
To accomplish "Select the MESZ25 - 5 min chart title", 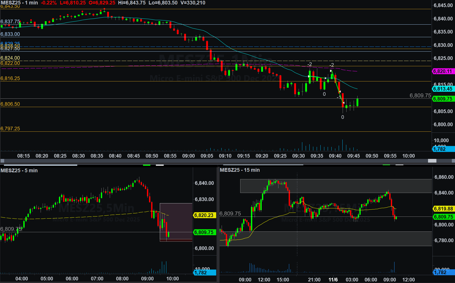I will coord(19,170).
